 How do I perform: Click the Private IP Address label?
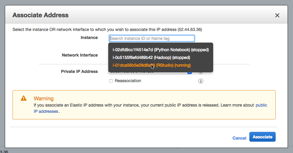(x=79, y=71)
